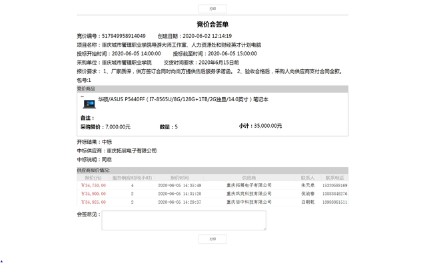Click the supplier name in the ¥34,900.00 row
This screenshot has width=425, height=263.
249,194
